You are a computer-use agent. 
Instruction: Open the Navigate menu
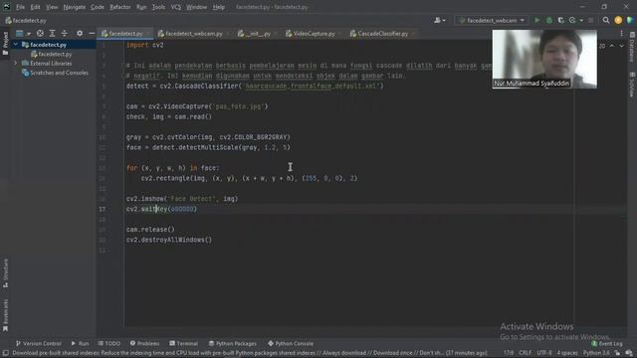[75, 7]
